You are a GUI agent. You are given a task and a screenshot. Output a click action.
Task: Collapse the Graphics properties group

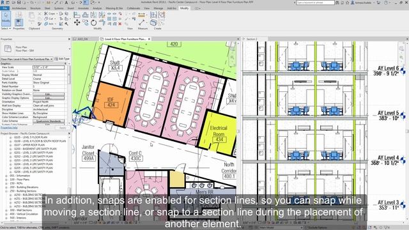[65, 64]
